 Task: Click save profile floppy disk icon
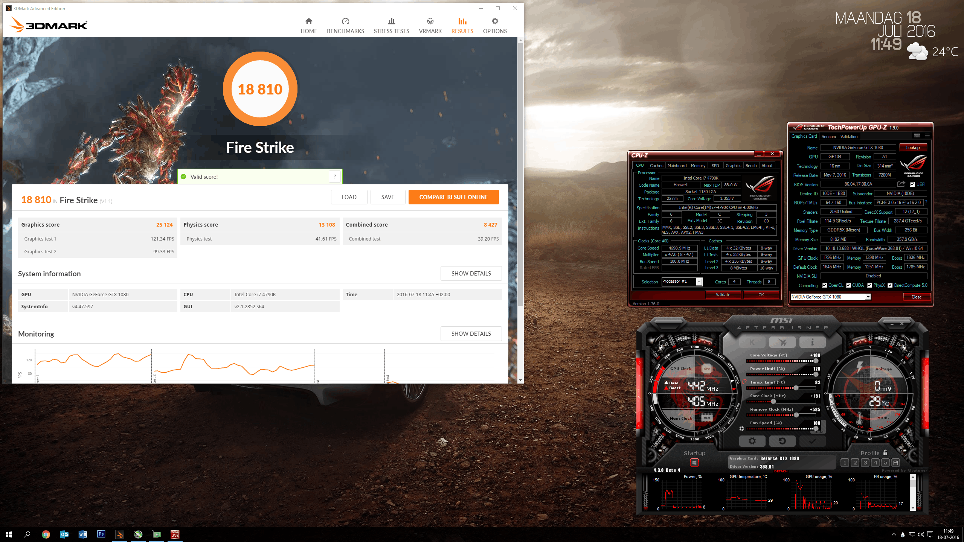click(x=896, y=463)
